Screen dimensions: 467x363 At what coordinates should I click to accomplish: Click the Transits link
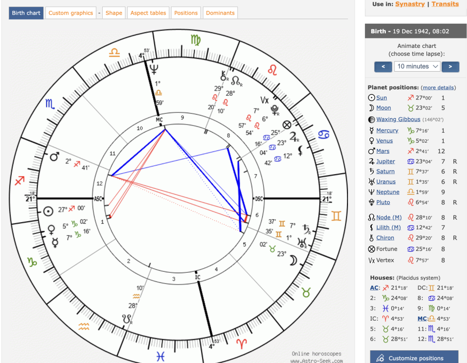[x=445, y=4]
